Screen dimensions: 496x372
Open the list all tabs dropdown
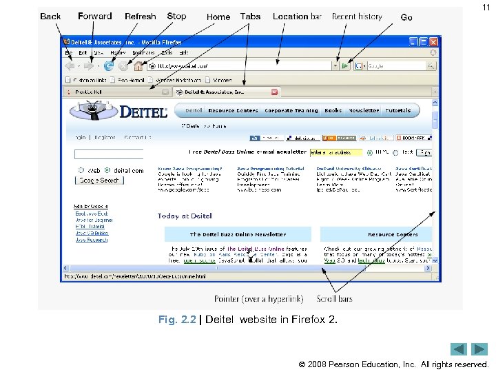pos(435,92)
